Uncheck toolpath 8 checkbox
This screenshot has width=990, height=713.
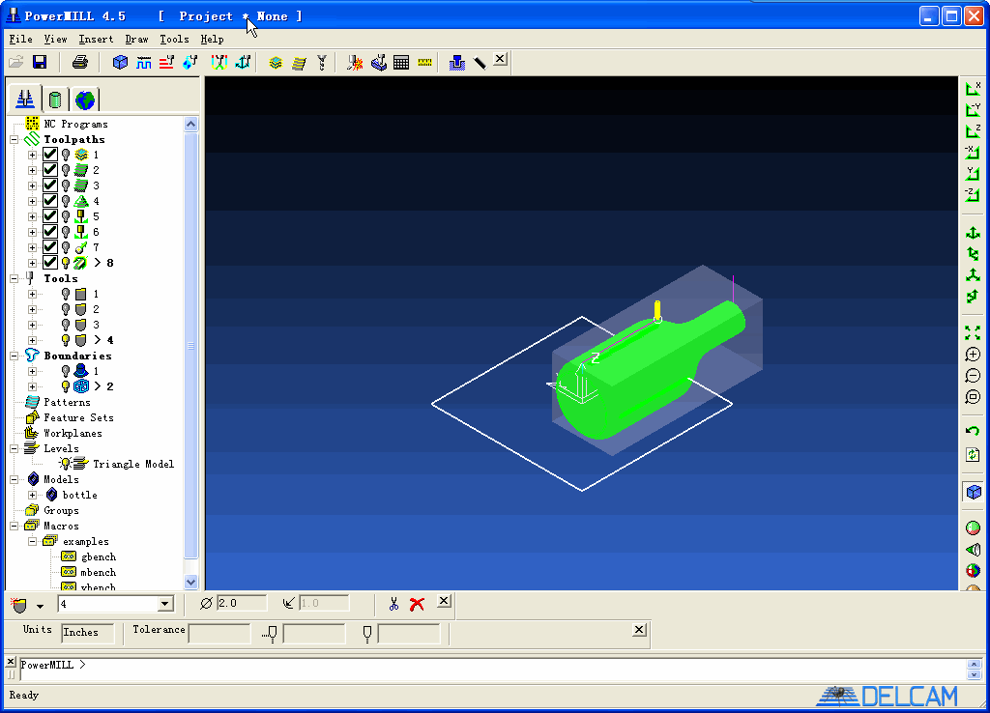[50, 263]
